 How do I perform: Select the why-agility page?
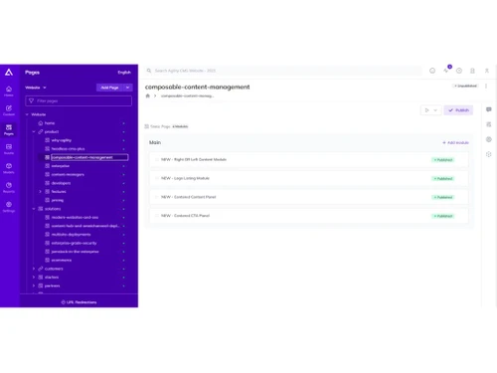pos(62,140)
